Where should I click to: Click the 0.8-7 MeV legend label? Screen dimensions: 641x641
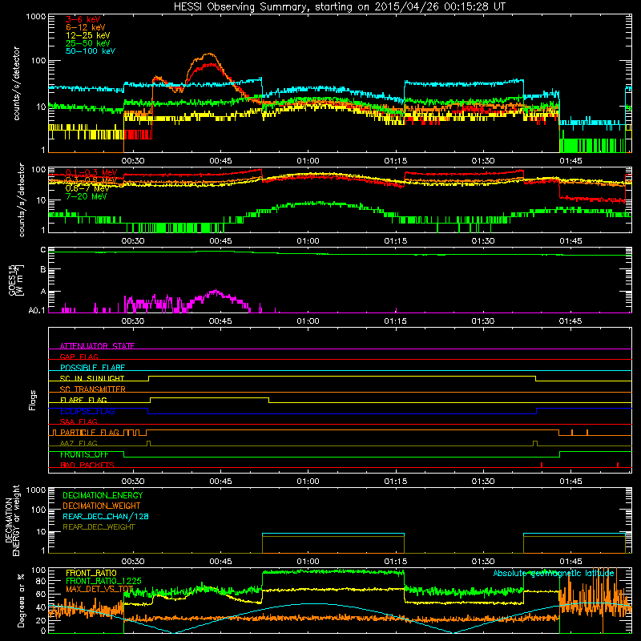tap(87, 188)
